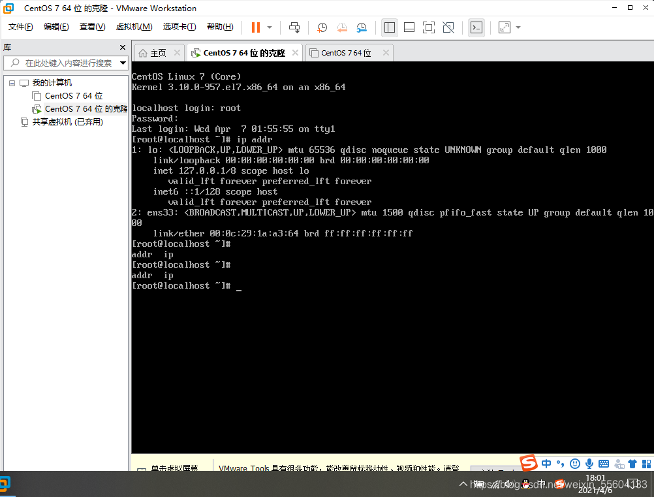Screen dimensions: 654x497
Task: Click the VMware icon in the taskbar
Action: [5, 484]
